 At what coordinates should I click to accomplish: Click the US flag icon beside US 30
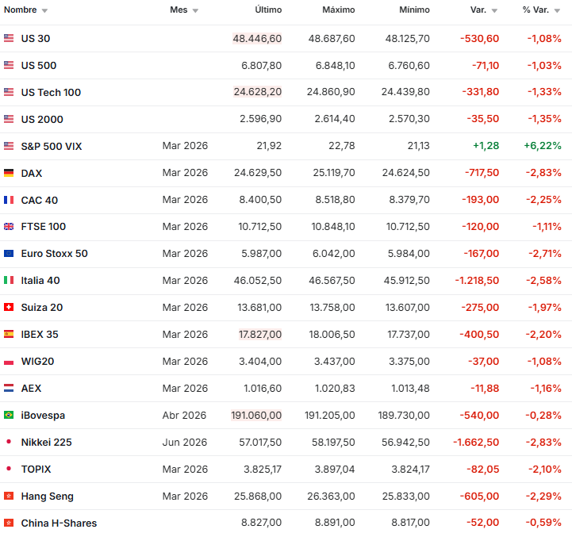tap(9, 38)
